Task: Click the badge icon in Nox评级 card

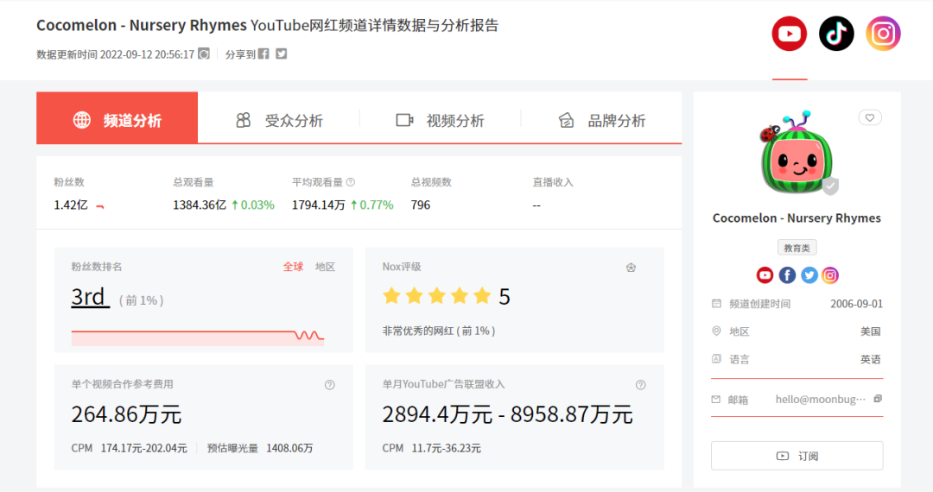Action: click(631, 268)
